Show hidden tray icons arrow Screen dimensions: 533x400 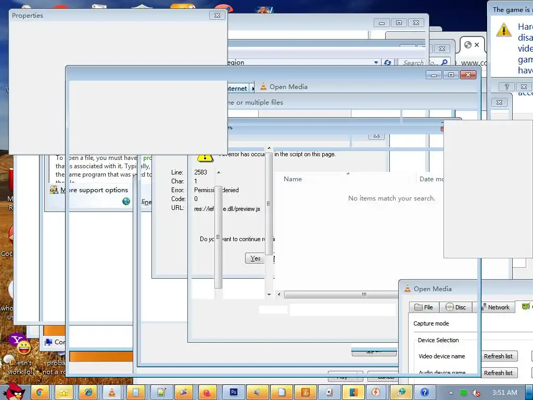coord(451,393)
